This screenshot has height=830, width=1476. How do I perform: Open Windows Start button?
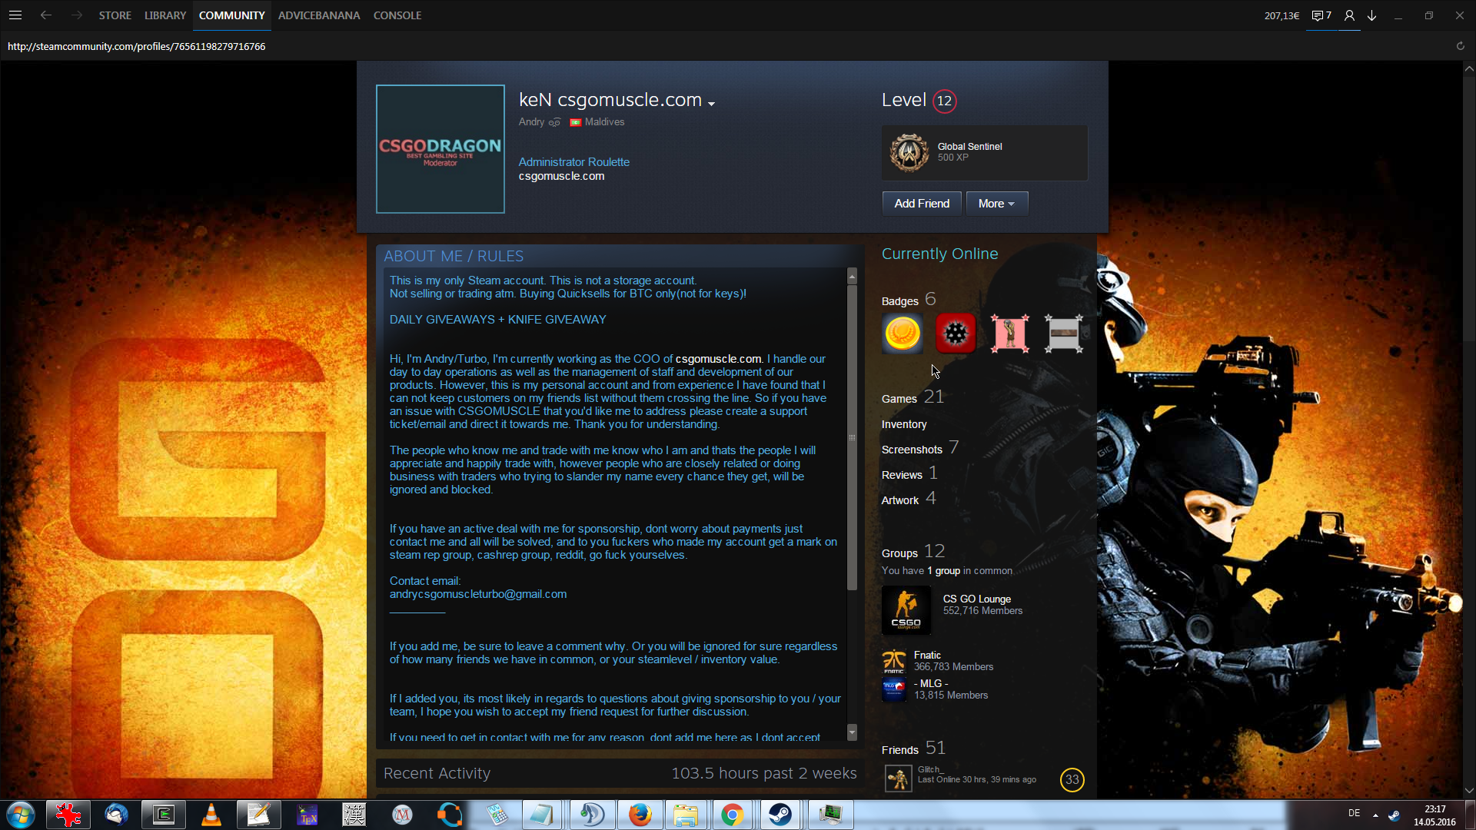(21, 815)
